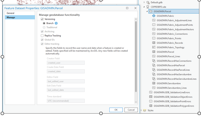
Task: Click the RecordHasParcelLines relationship icon
Action: (x=154, y=70)
